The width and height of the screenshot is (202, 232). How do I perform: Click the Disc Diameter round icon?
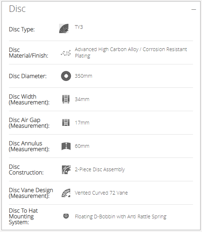66,76
